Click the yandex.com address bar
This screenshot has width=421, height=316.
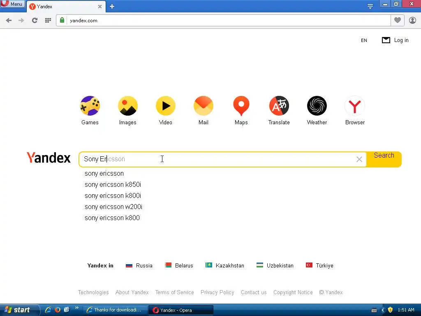click(228, 21)
